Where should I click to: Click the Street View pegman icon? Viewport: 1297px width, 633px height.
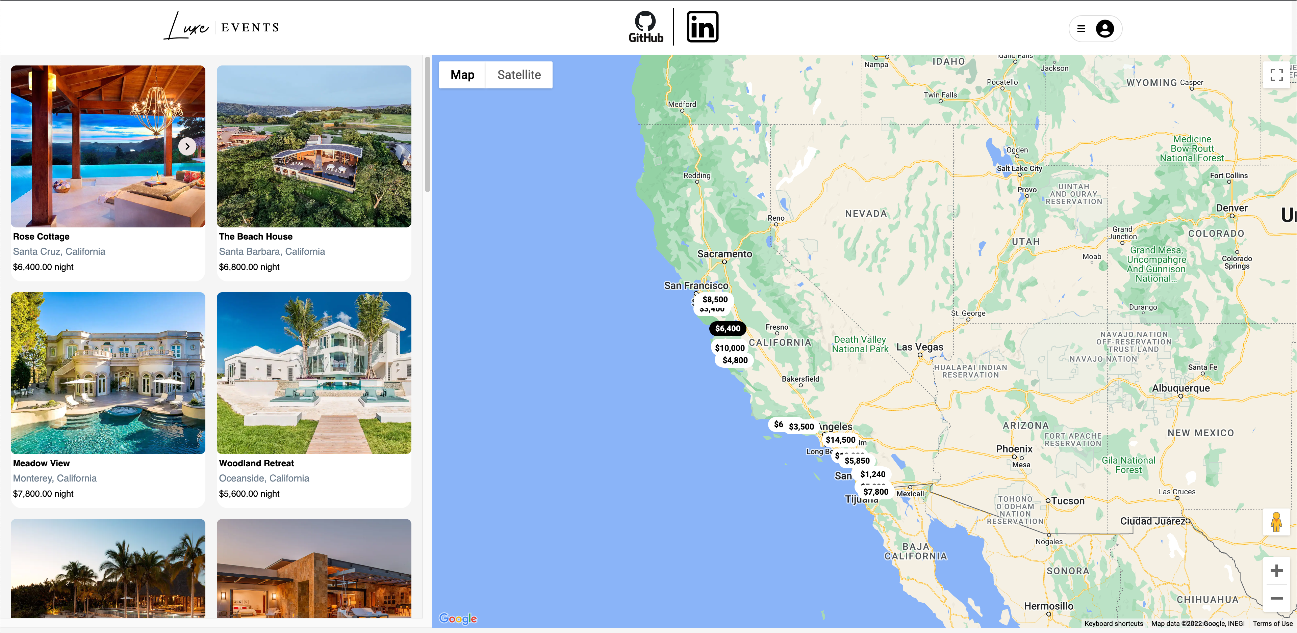1276,522
